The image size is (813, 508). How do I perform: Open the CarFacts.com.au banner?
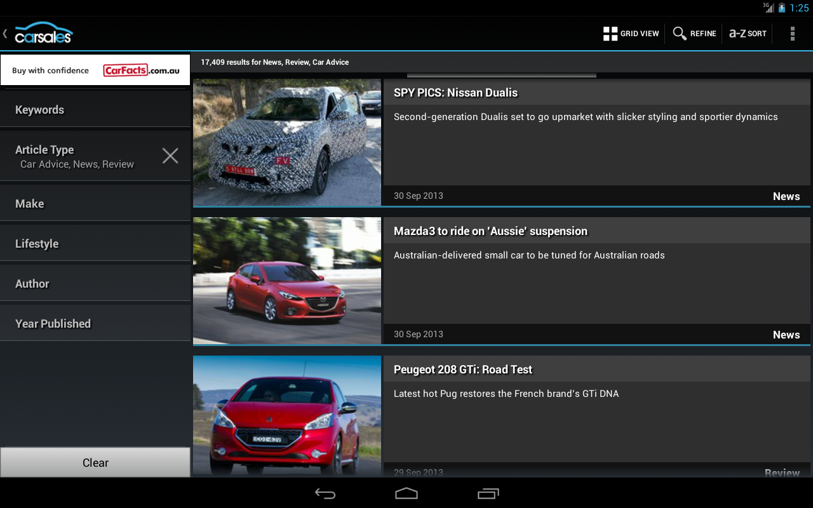pos(95,70)
